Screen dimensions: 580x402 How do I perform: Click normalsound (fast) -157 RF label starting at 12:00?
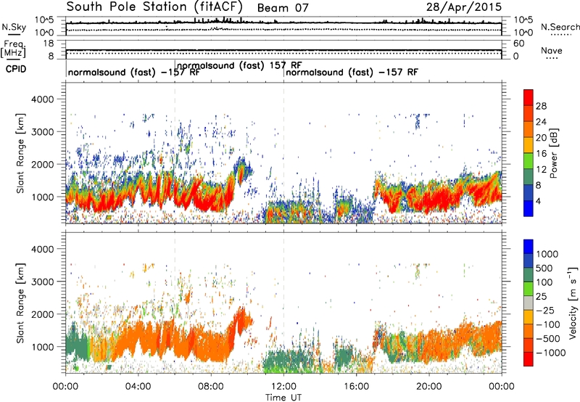(x=352, y=72)
